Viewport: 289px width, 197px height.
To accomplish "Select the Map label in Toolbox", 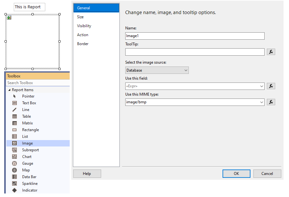I will [x=26, y=170].
